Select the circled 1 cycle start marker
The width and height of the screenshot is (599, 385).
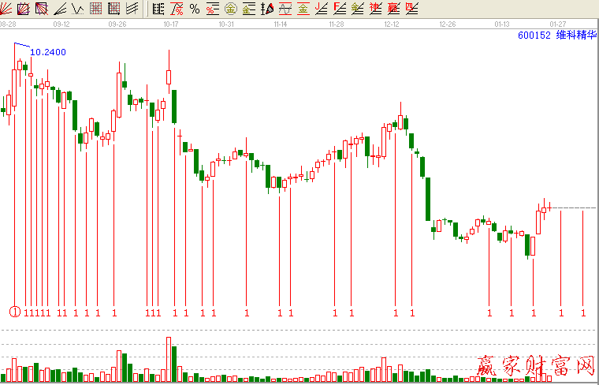coord(14,312)
